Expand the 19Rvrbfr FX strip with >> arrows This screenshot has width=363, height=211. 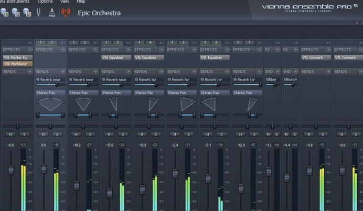[x=296, y=43]
